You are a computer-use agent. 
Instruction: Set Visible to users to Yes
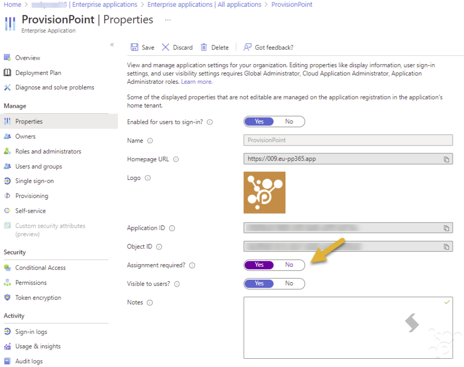(259, 283)
